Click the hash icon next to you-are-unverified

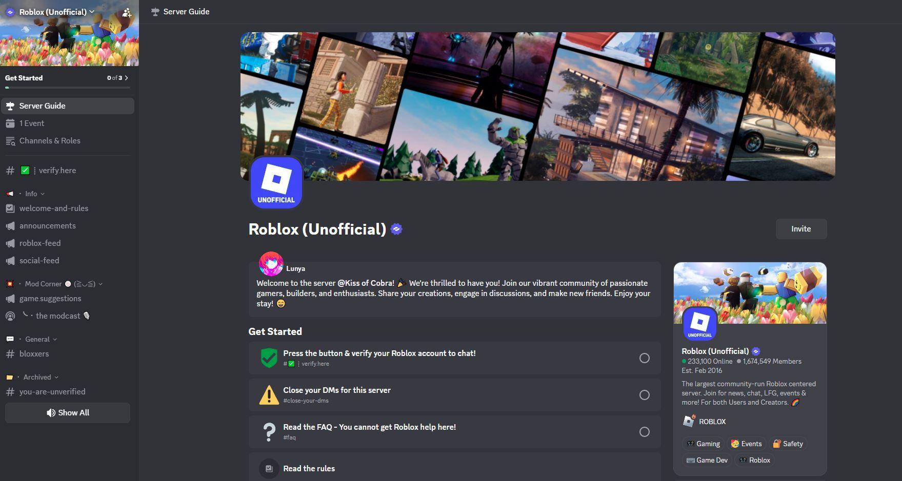10,392
